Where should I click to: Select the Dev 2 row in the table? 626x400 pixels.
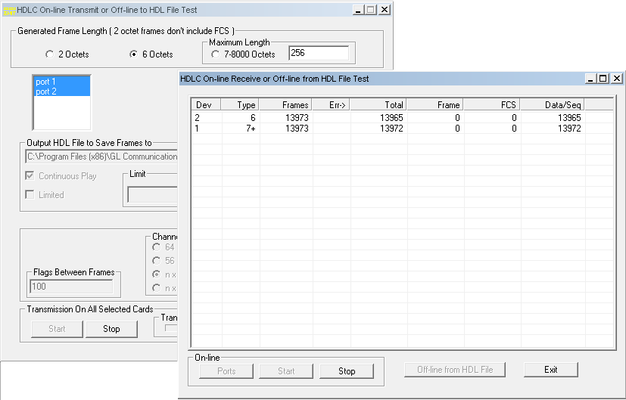tap(402, 118)
